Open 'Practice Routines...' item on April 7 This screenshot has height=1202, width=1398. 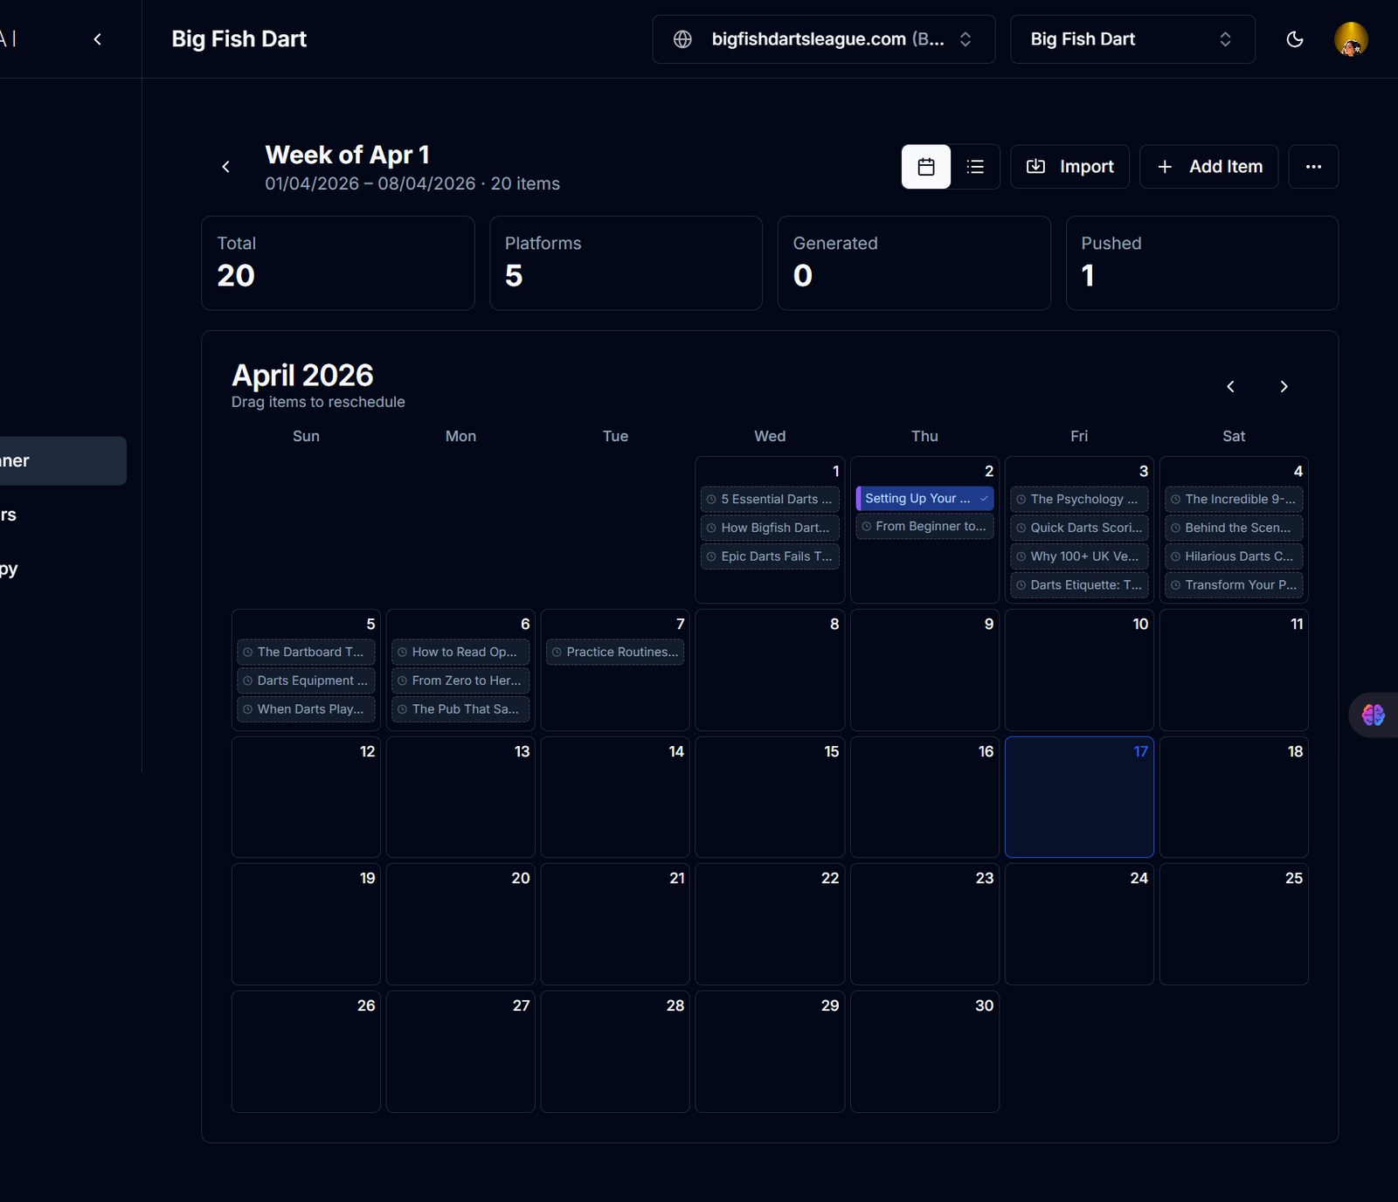click(615, 652)
